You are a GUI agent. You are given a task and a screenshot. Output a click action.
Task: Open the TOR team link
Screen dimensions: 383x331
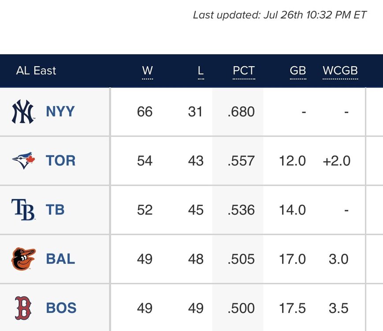pos(61,161)
